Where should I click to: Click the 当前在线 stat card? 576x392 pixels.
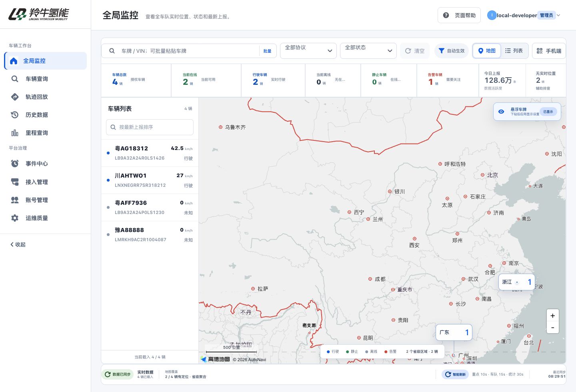(x=206, y=80)
